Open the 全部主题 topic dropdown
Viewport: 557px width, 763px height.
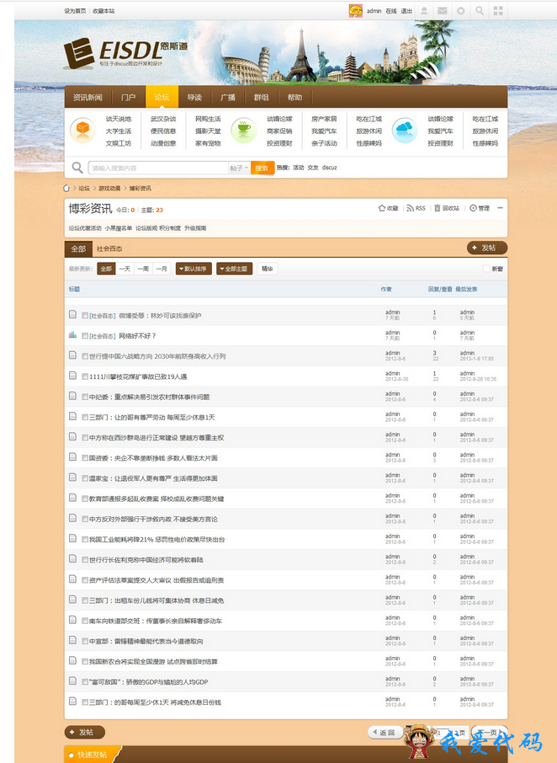(x=234, y=269)
